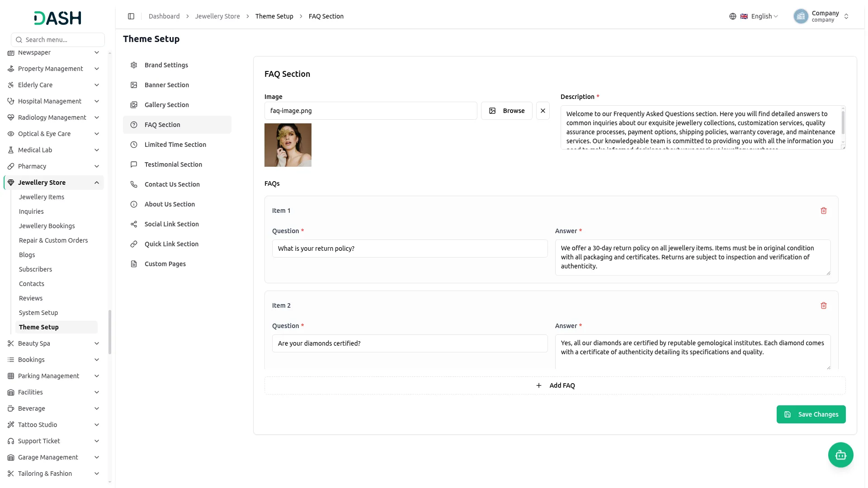Image resolution: width=868 pixels, height=488 pixels.
Task: Click the Browse image button
Action: tap(507, 111)
